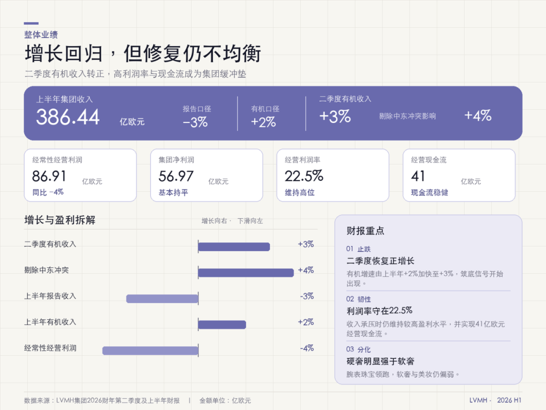Click the 二季度有机收入 bar in chart
The width and height of the screenshot is (546, 410).
234,247
